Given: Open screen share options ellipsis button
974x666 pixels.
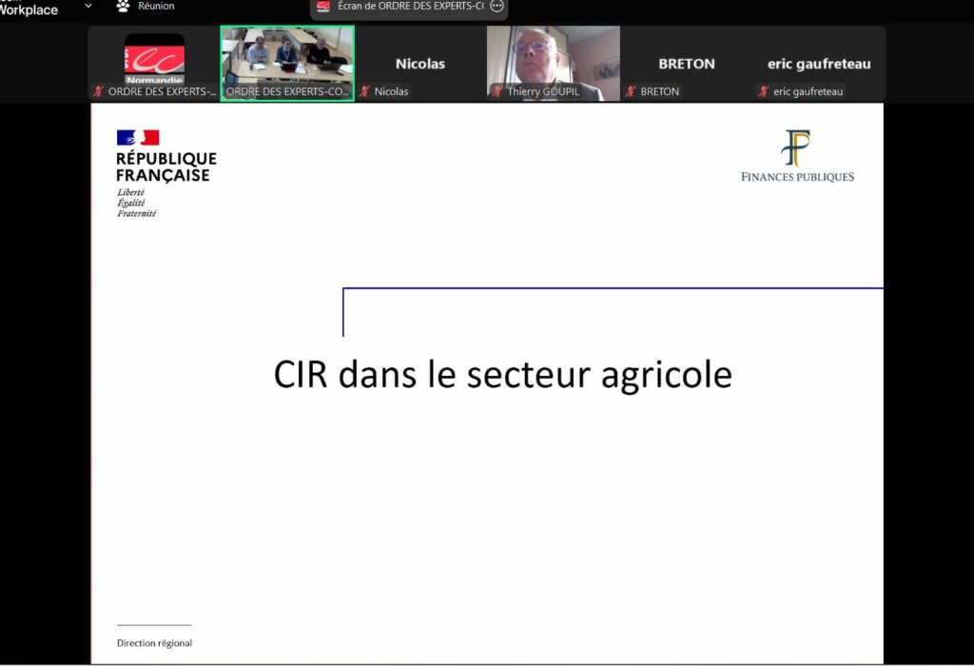Looking at the screenshot, I should coord(497,6).
